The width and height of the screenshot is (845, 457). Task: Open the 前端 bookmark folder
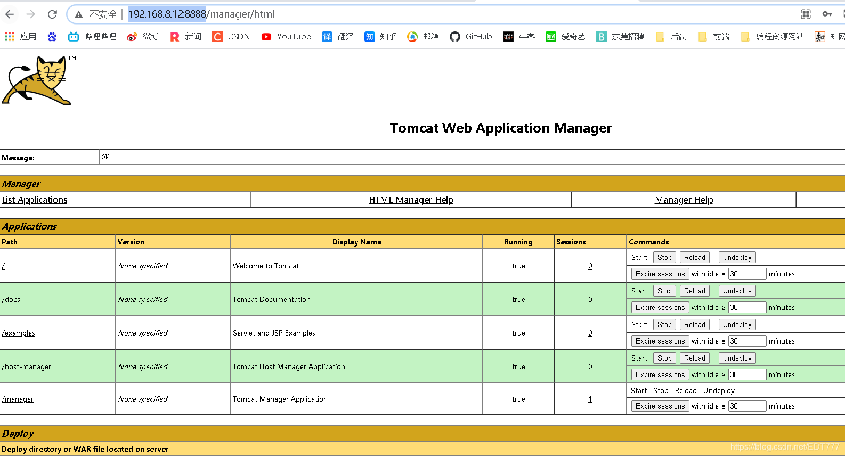pos(713,37)
